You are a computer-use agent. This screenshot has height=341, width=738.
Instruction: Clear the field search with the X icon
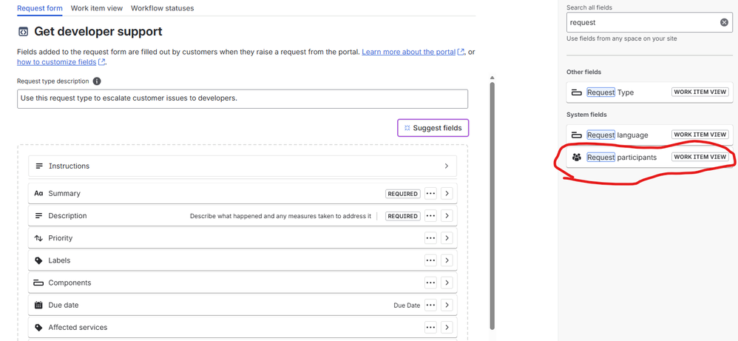pyautogui.click(x=725, y=22)
